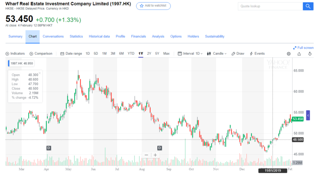Zoom out the chart with minus button
Screen dimensions: 317x175
coord(147,155)
